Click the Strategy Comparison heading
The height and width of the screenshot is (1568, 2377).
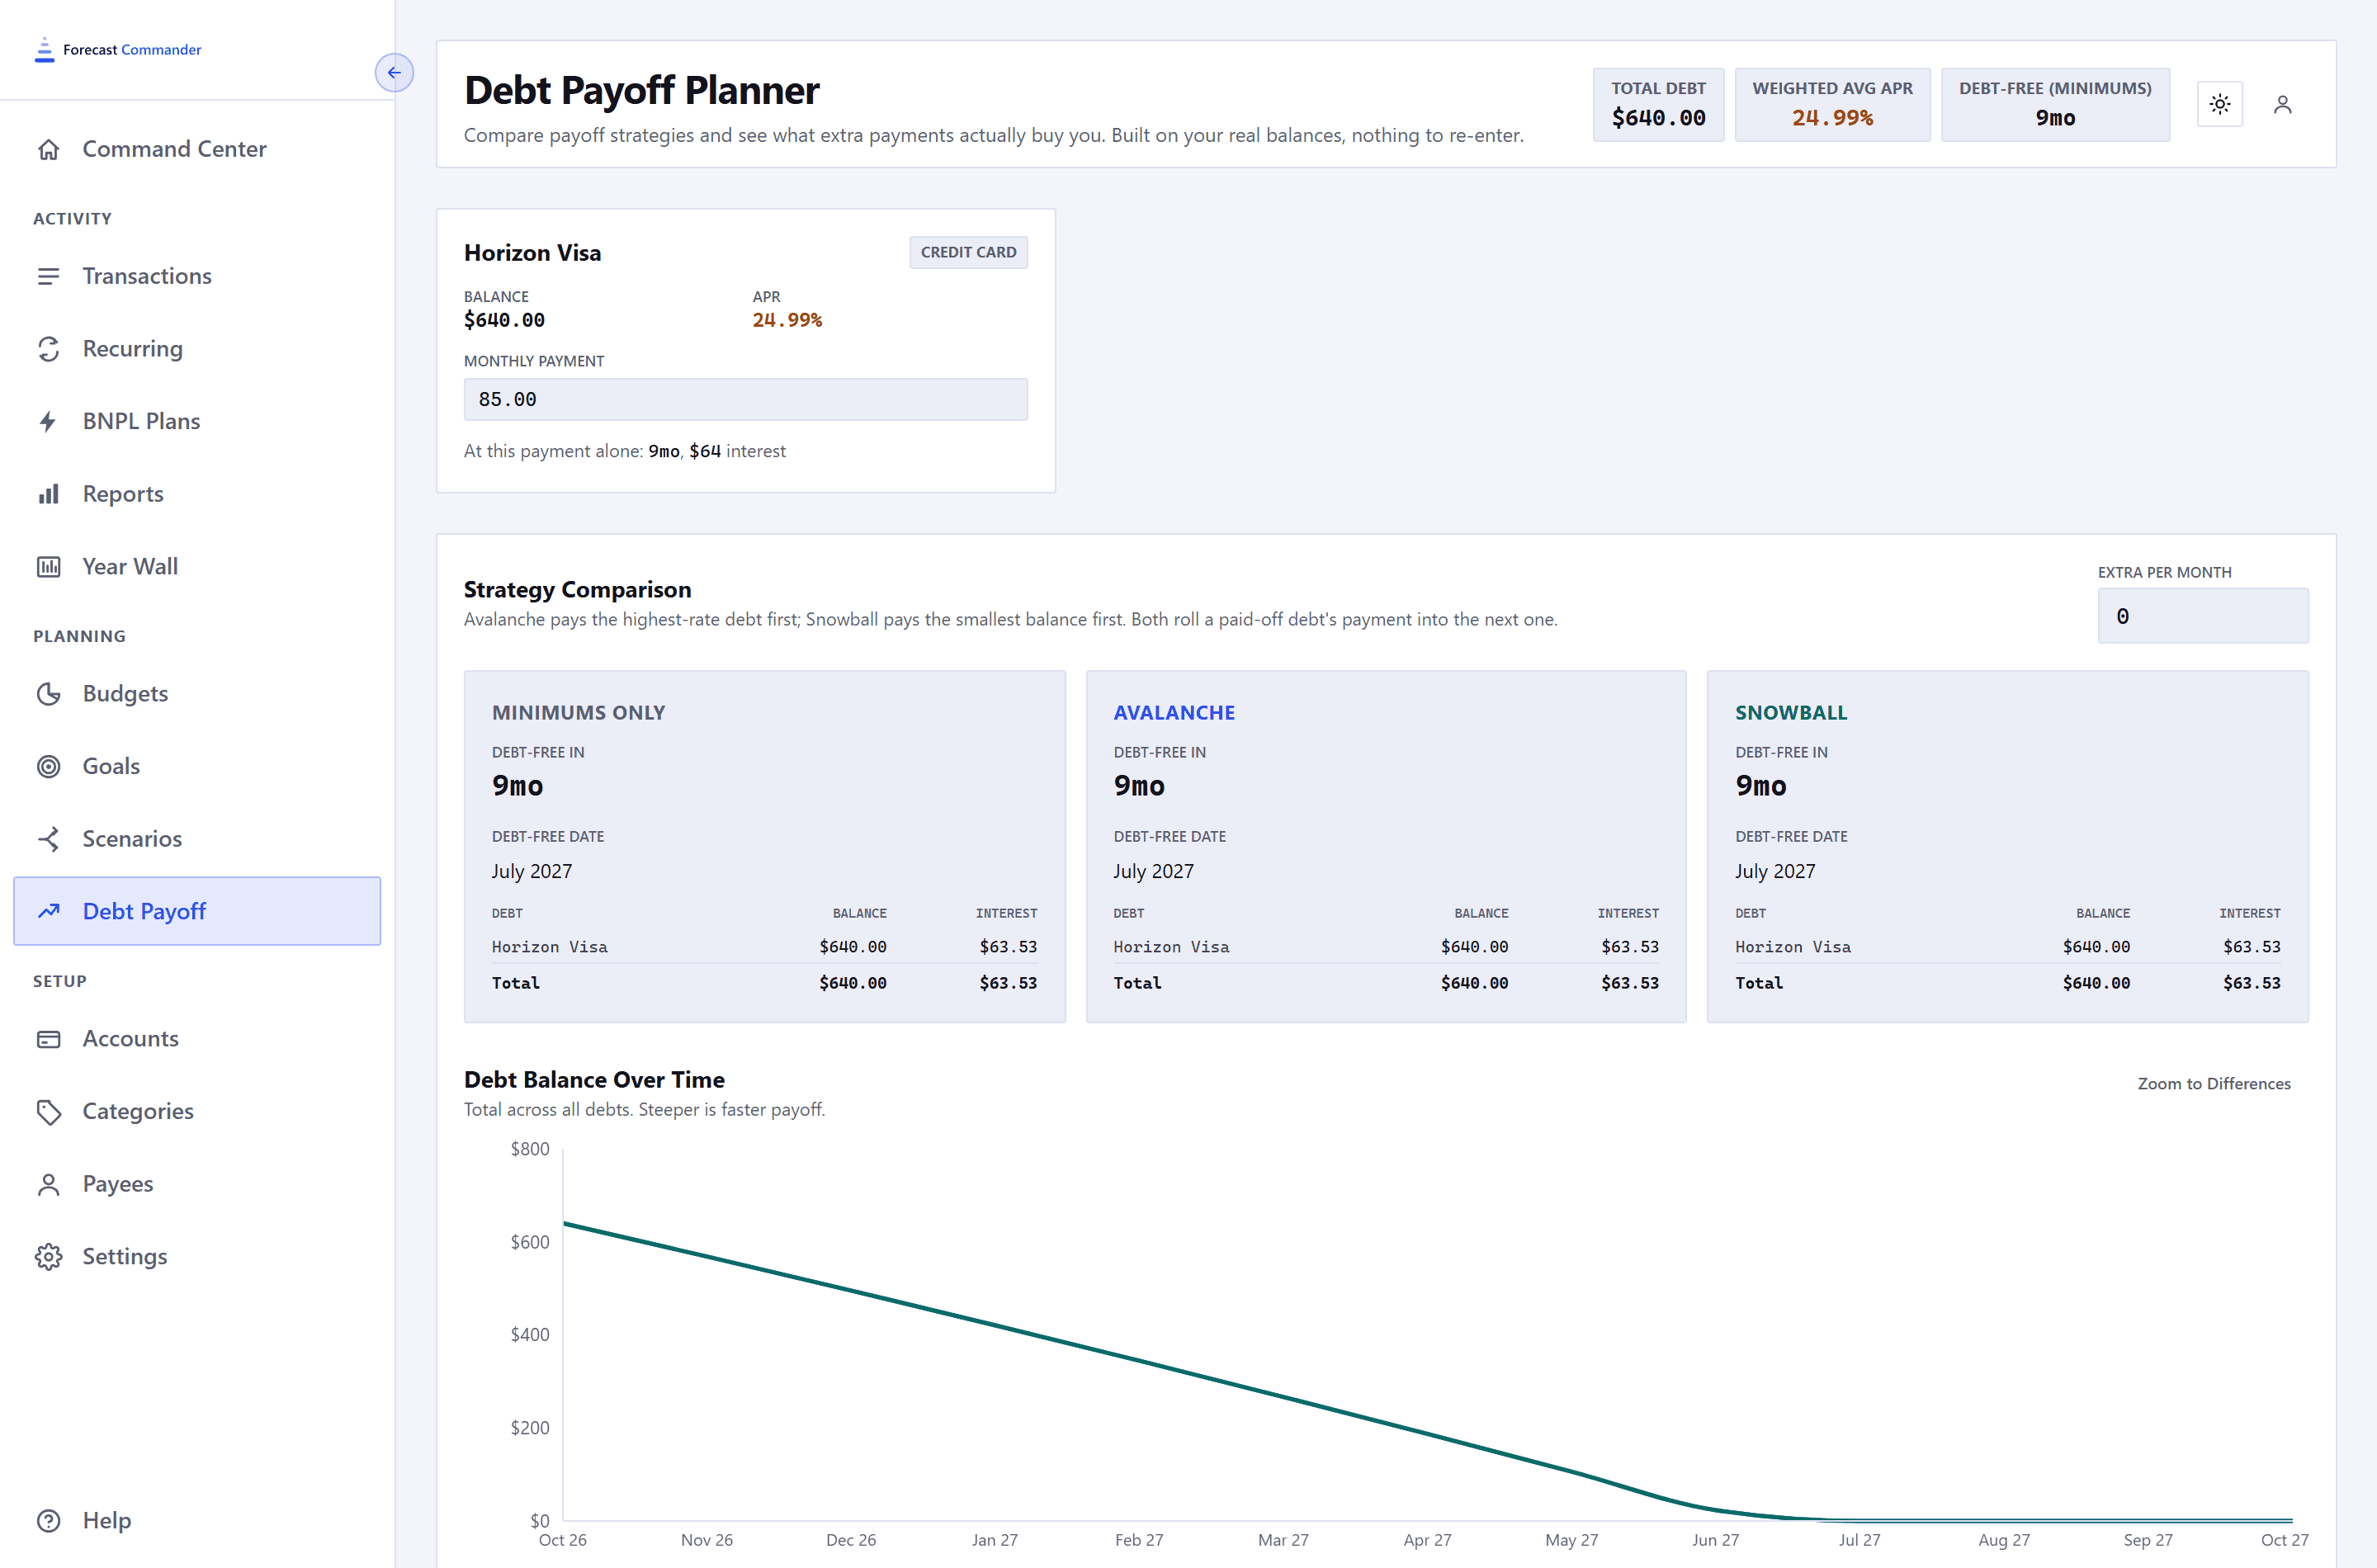pos(577,590)
